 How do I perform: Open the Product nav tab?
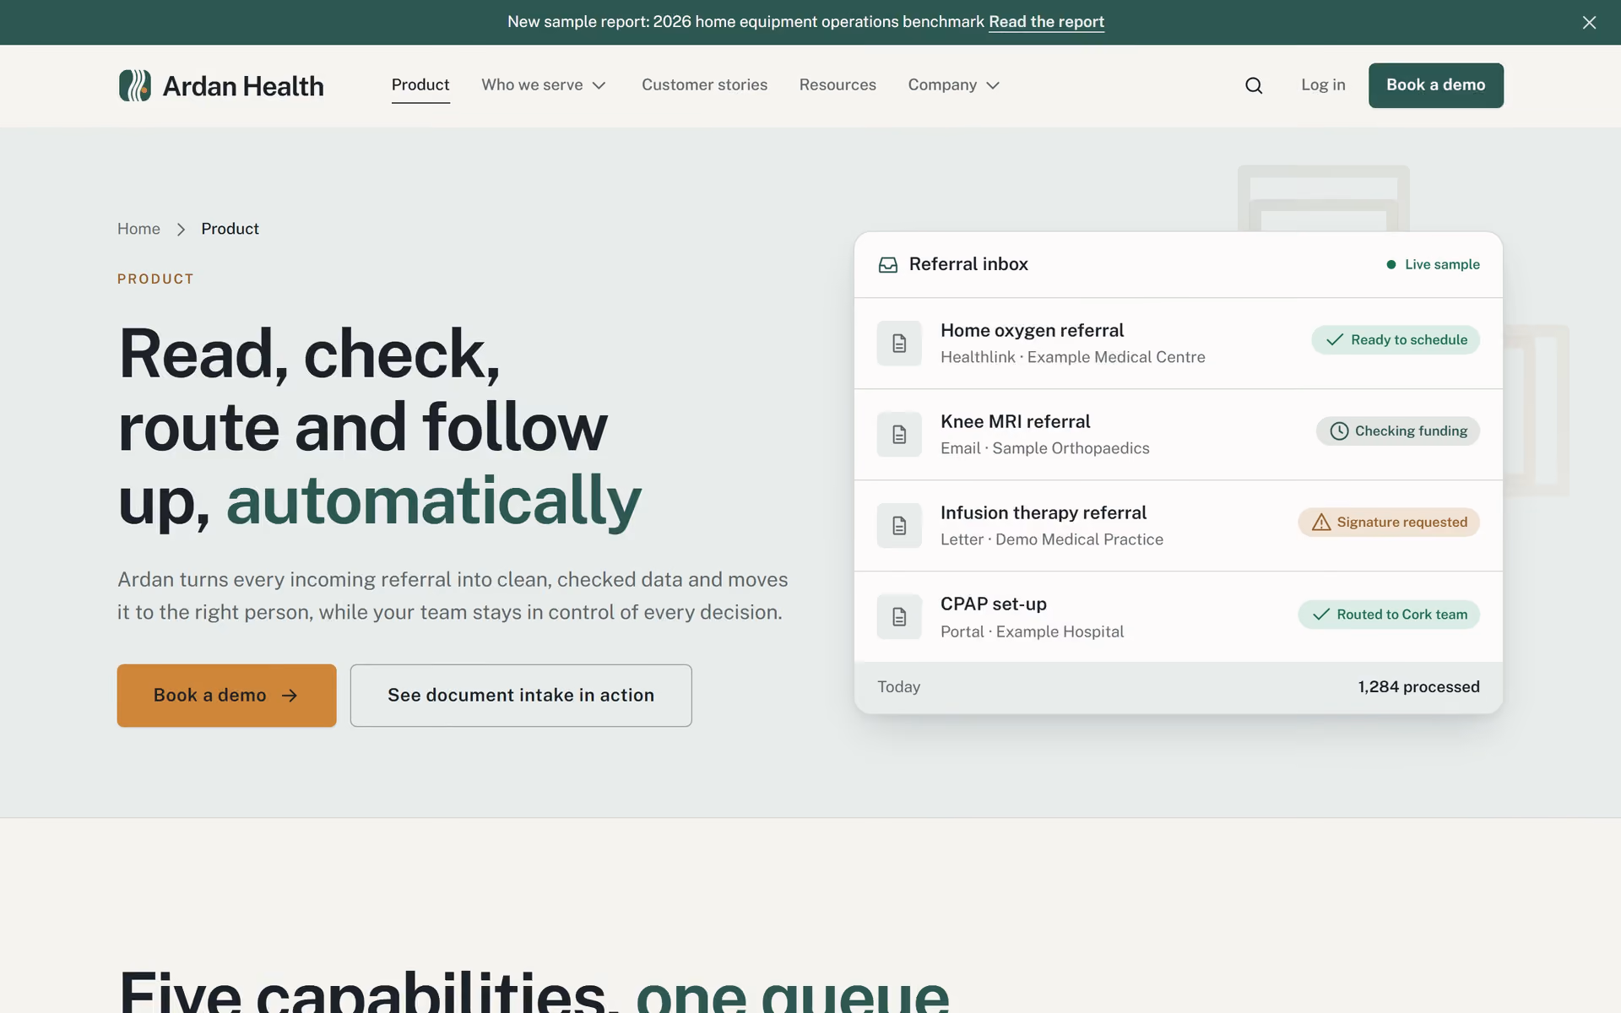[420, 85]
